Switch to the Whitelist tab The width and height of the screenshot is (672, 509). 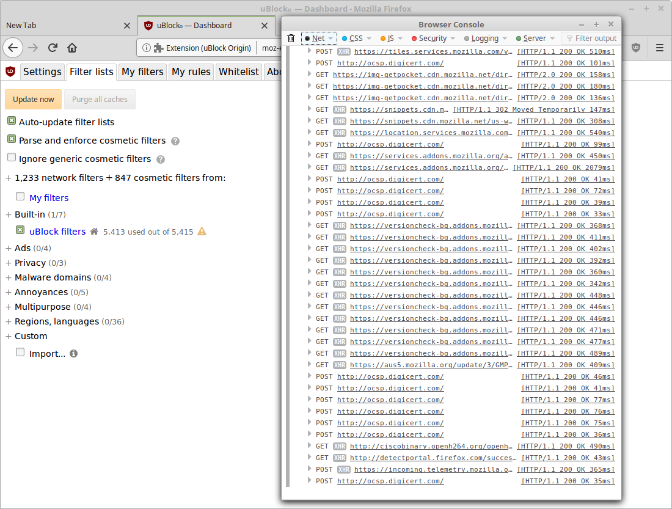click(238, 71)
